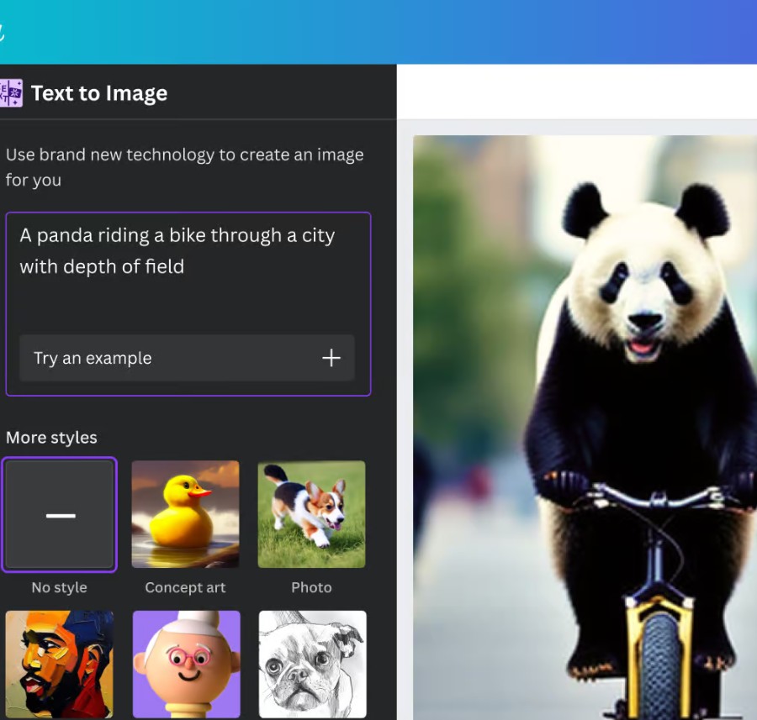The height and width of the screenshot is (720, 757).
Task: Click the dash icon in the No style tile
Action: pos(60,515)
